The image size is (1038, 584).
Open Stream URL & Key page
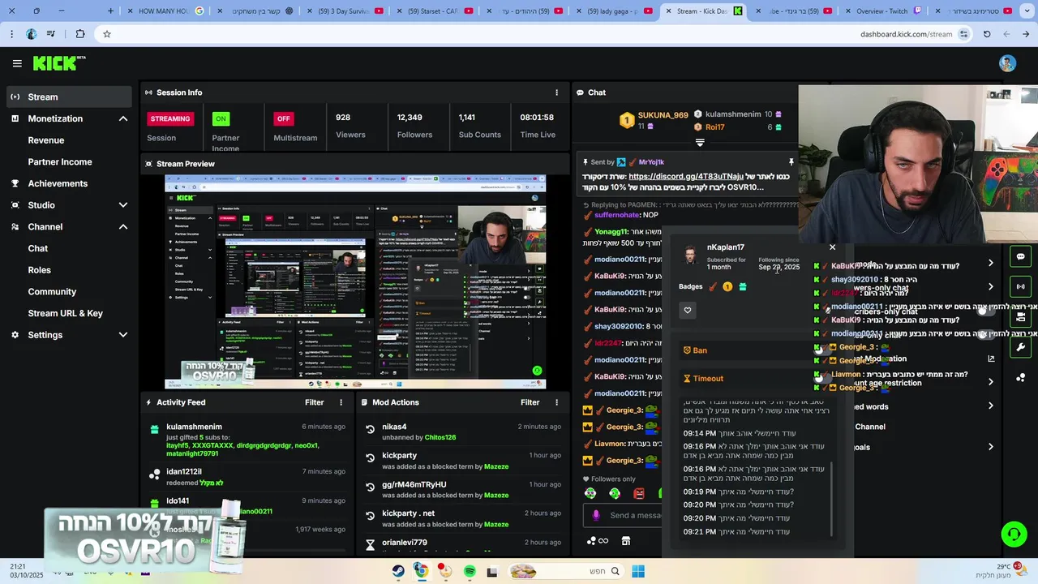(x=66, y=313)
